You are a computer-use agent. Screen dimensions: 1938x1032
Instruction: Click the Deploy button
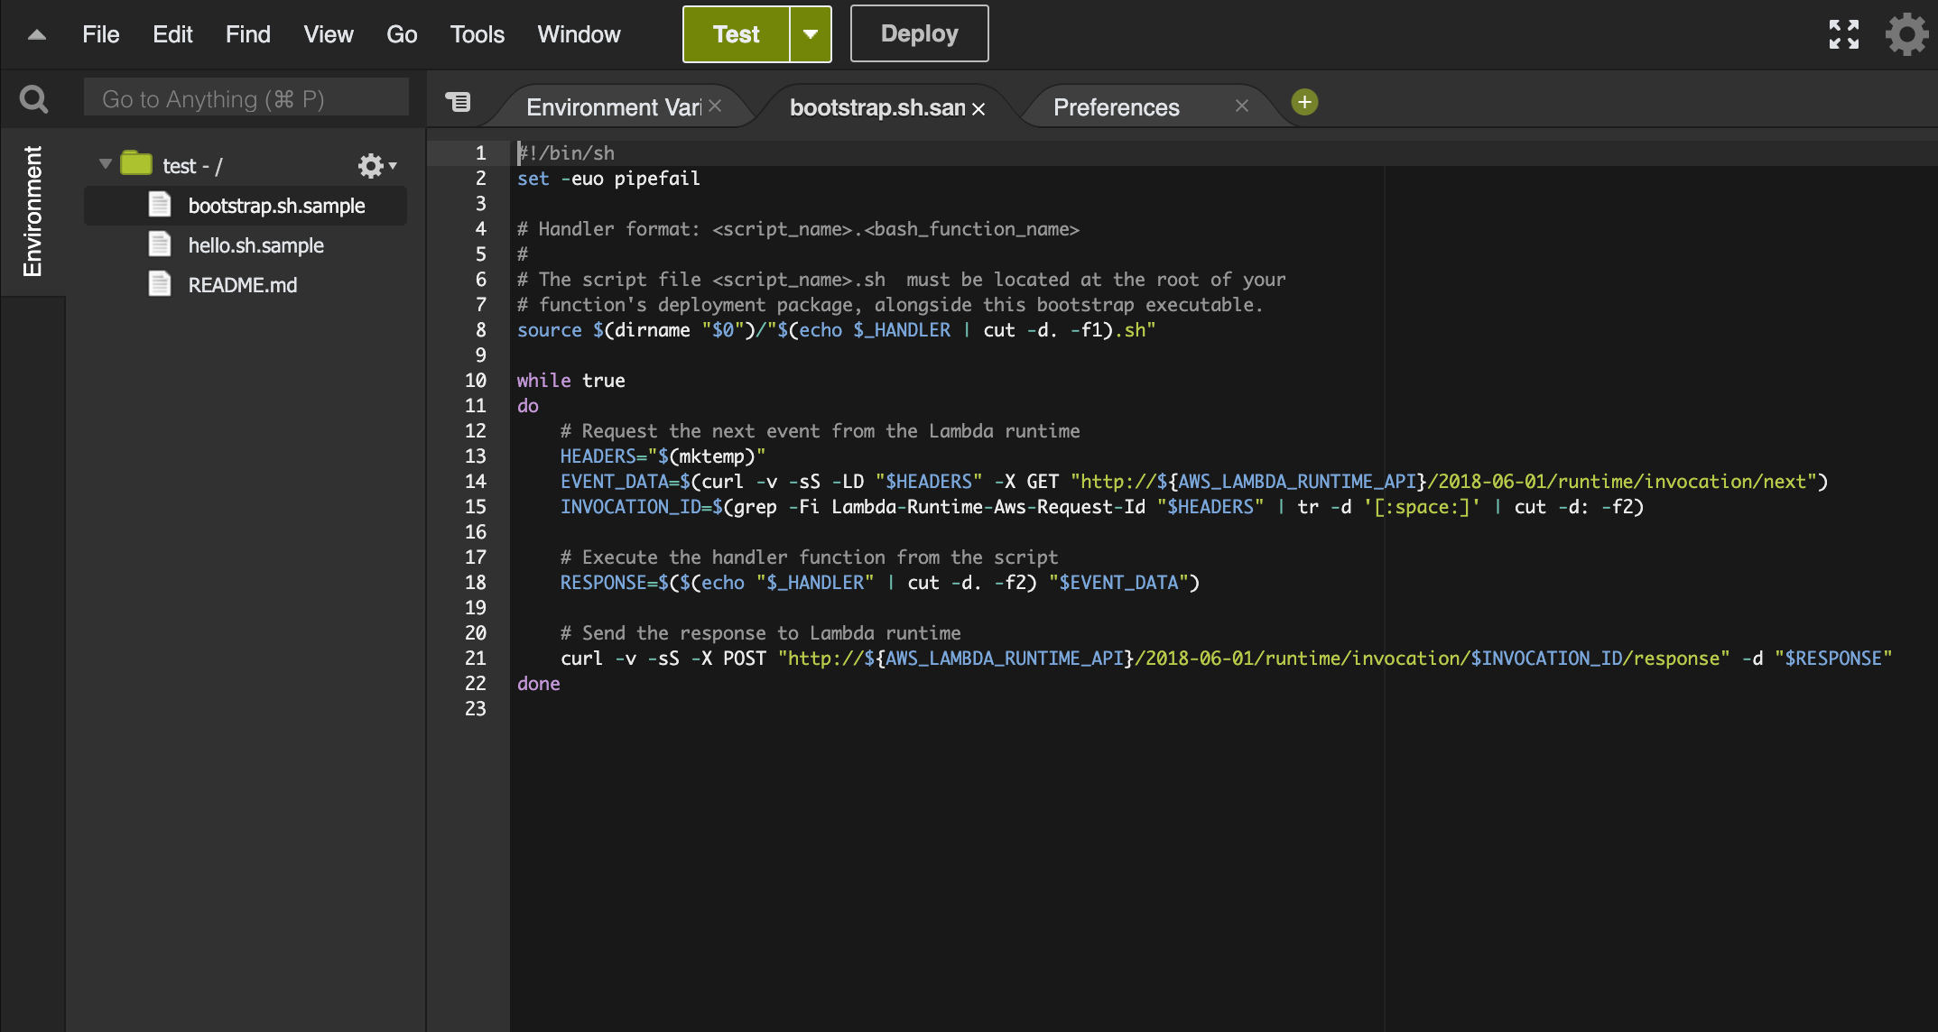click(x=919, y=34)
